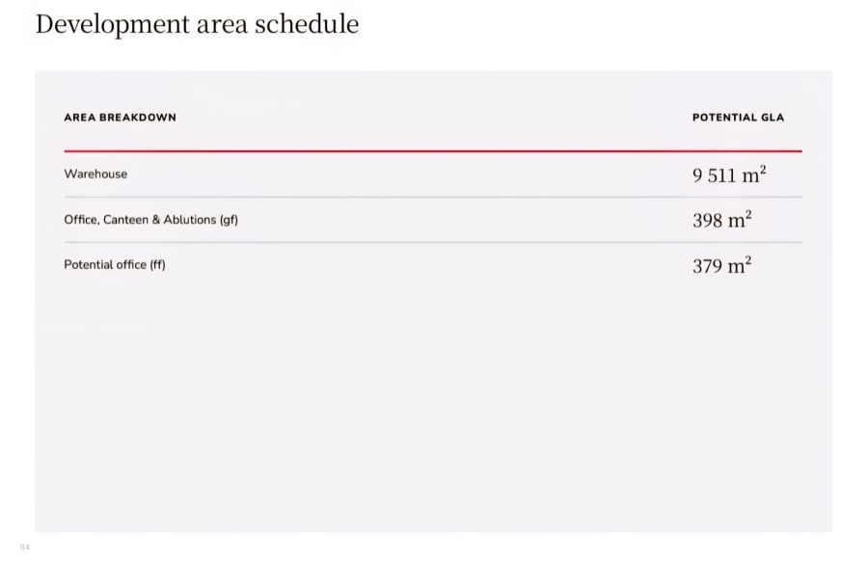Click the divider line below Warehouse row
Screen dimensions: 868x564
click(433, 197)
